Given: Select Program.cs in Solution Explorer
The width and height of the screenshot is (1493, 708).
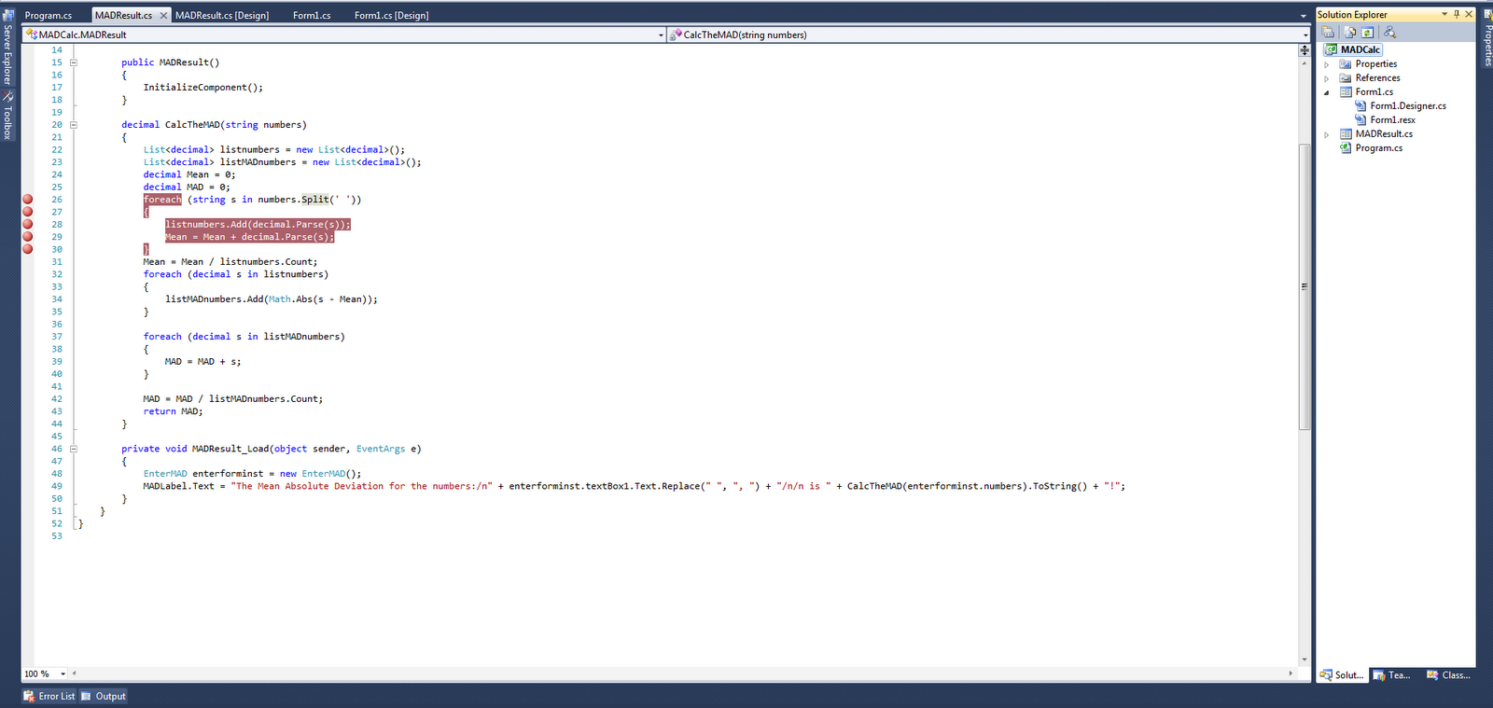Looking at the screenshot, I should (1378, 148).
